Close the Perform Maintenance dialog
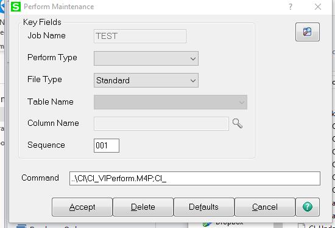 pos(318,7)
